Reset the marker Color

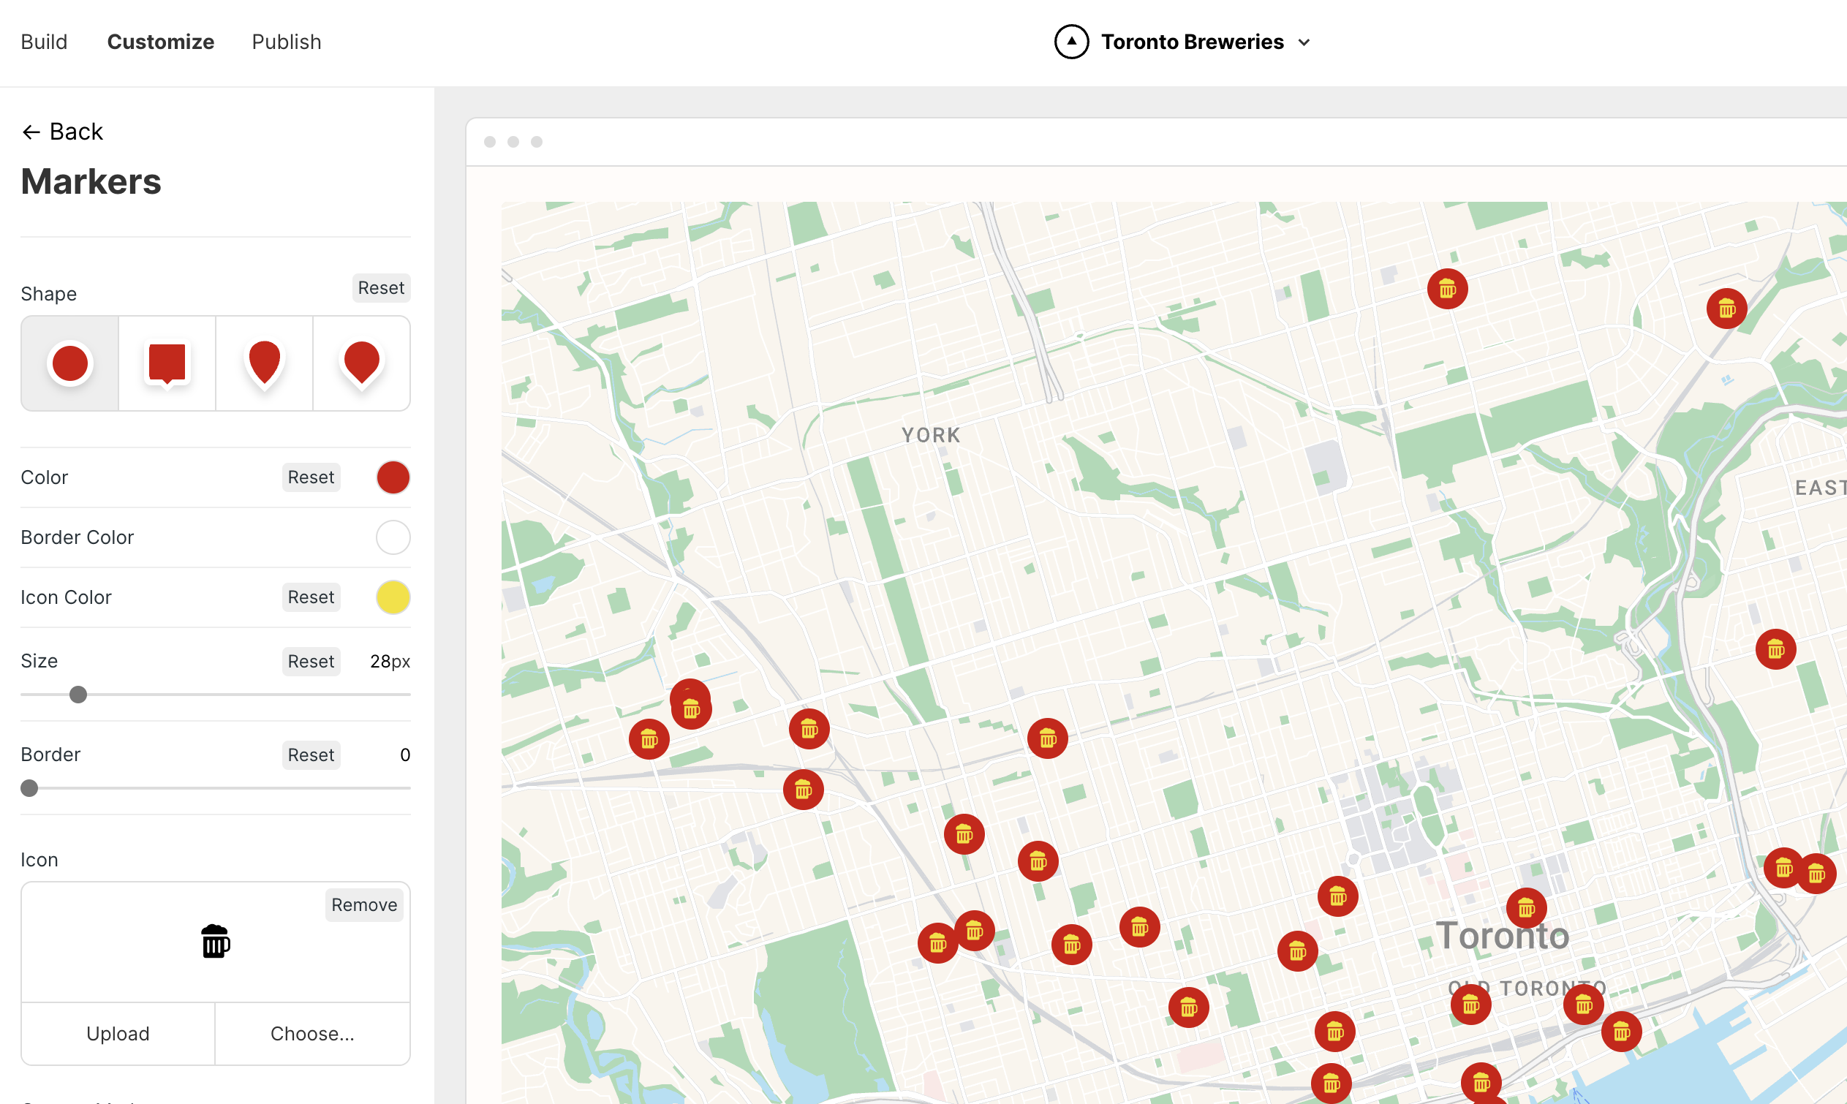click(x=311, y=477)
